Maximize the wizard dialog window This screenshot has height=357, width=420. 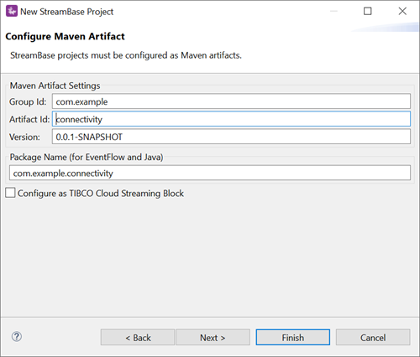tap(368, 11)
